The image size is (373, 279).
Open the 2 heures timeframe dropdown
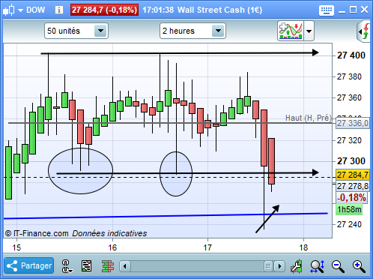coord(192,31)
